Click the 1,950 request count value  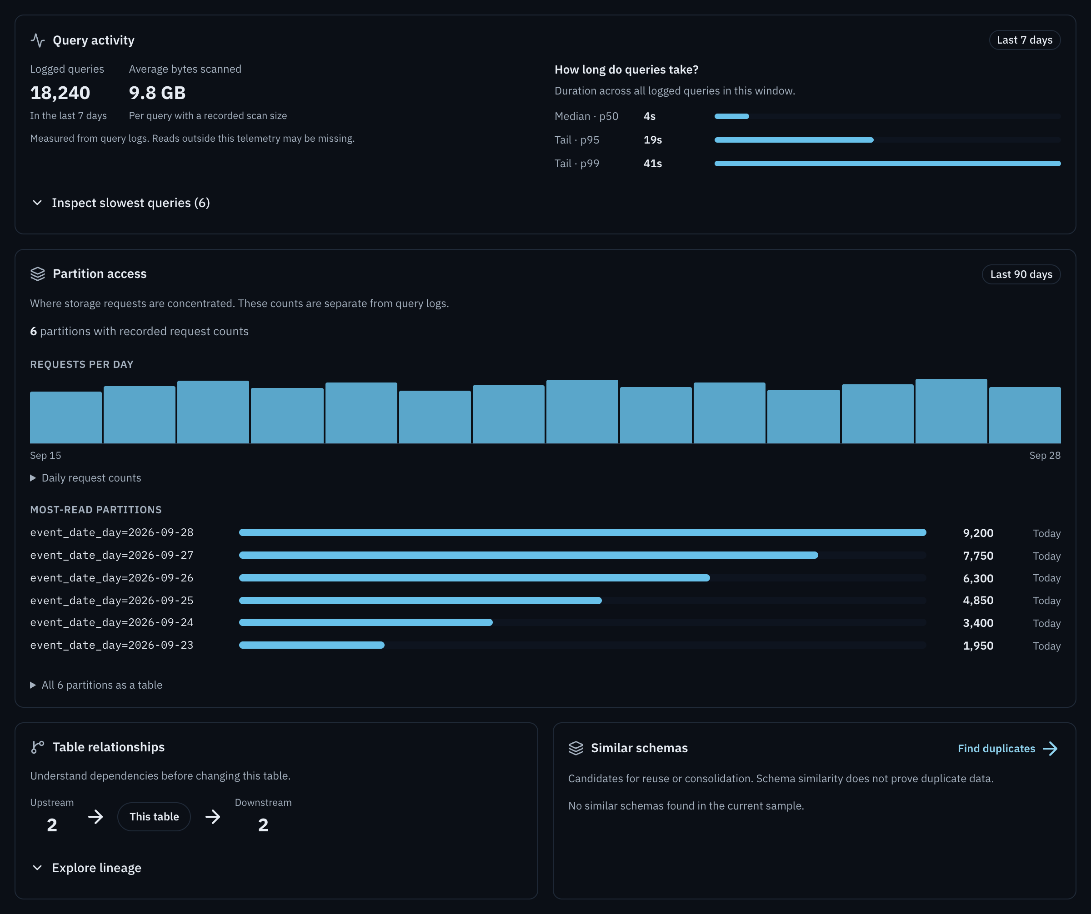(978, 646)
